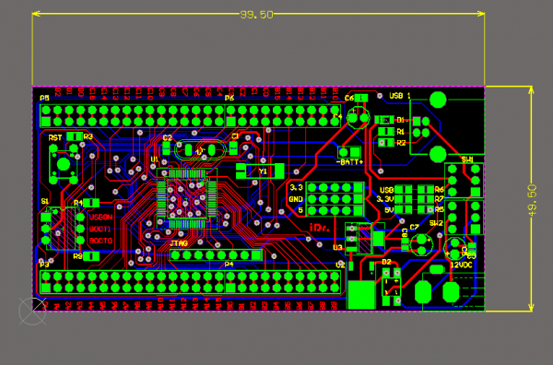Select the lower USB mounting hole pad
The width and height of the screenshot is (553, 365).
click(x=438, y=154)
